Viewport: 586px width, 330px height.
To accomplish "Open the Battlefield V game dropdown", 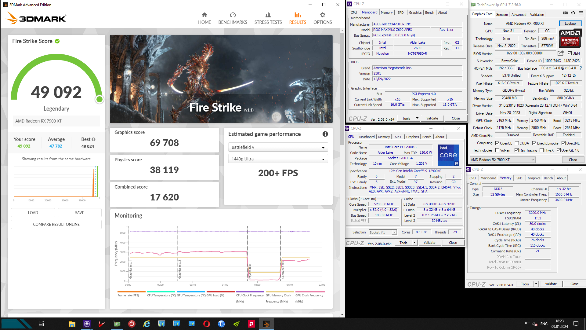I will 278,147.
